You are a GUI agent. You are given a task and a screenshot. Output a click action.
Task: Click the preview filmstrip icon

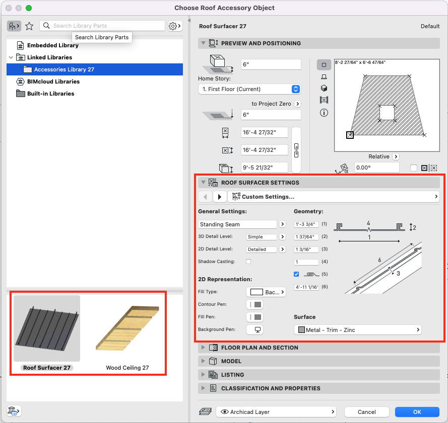click(324, 100)
